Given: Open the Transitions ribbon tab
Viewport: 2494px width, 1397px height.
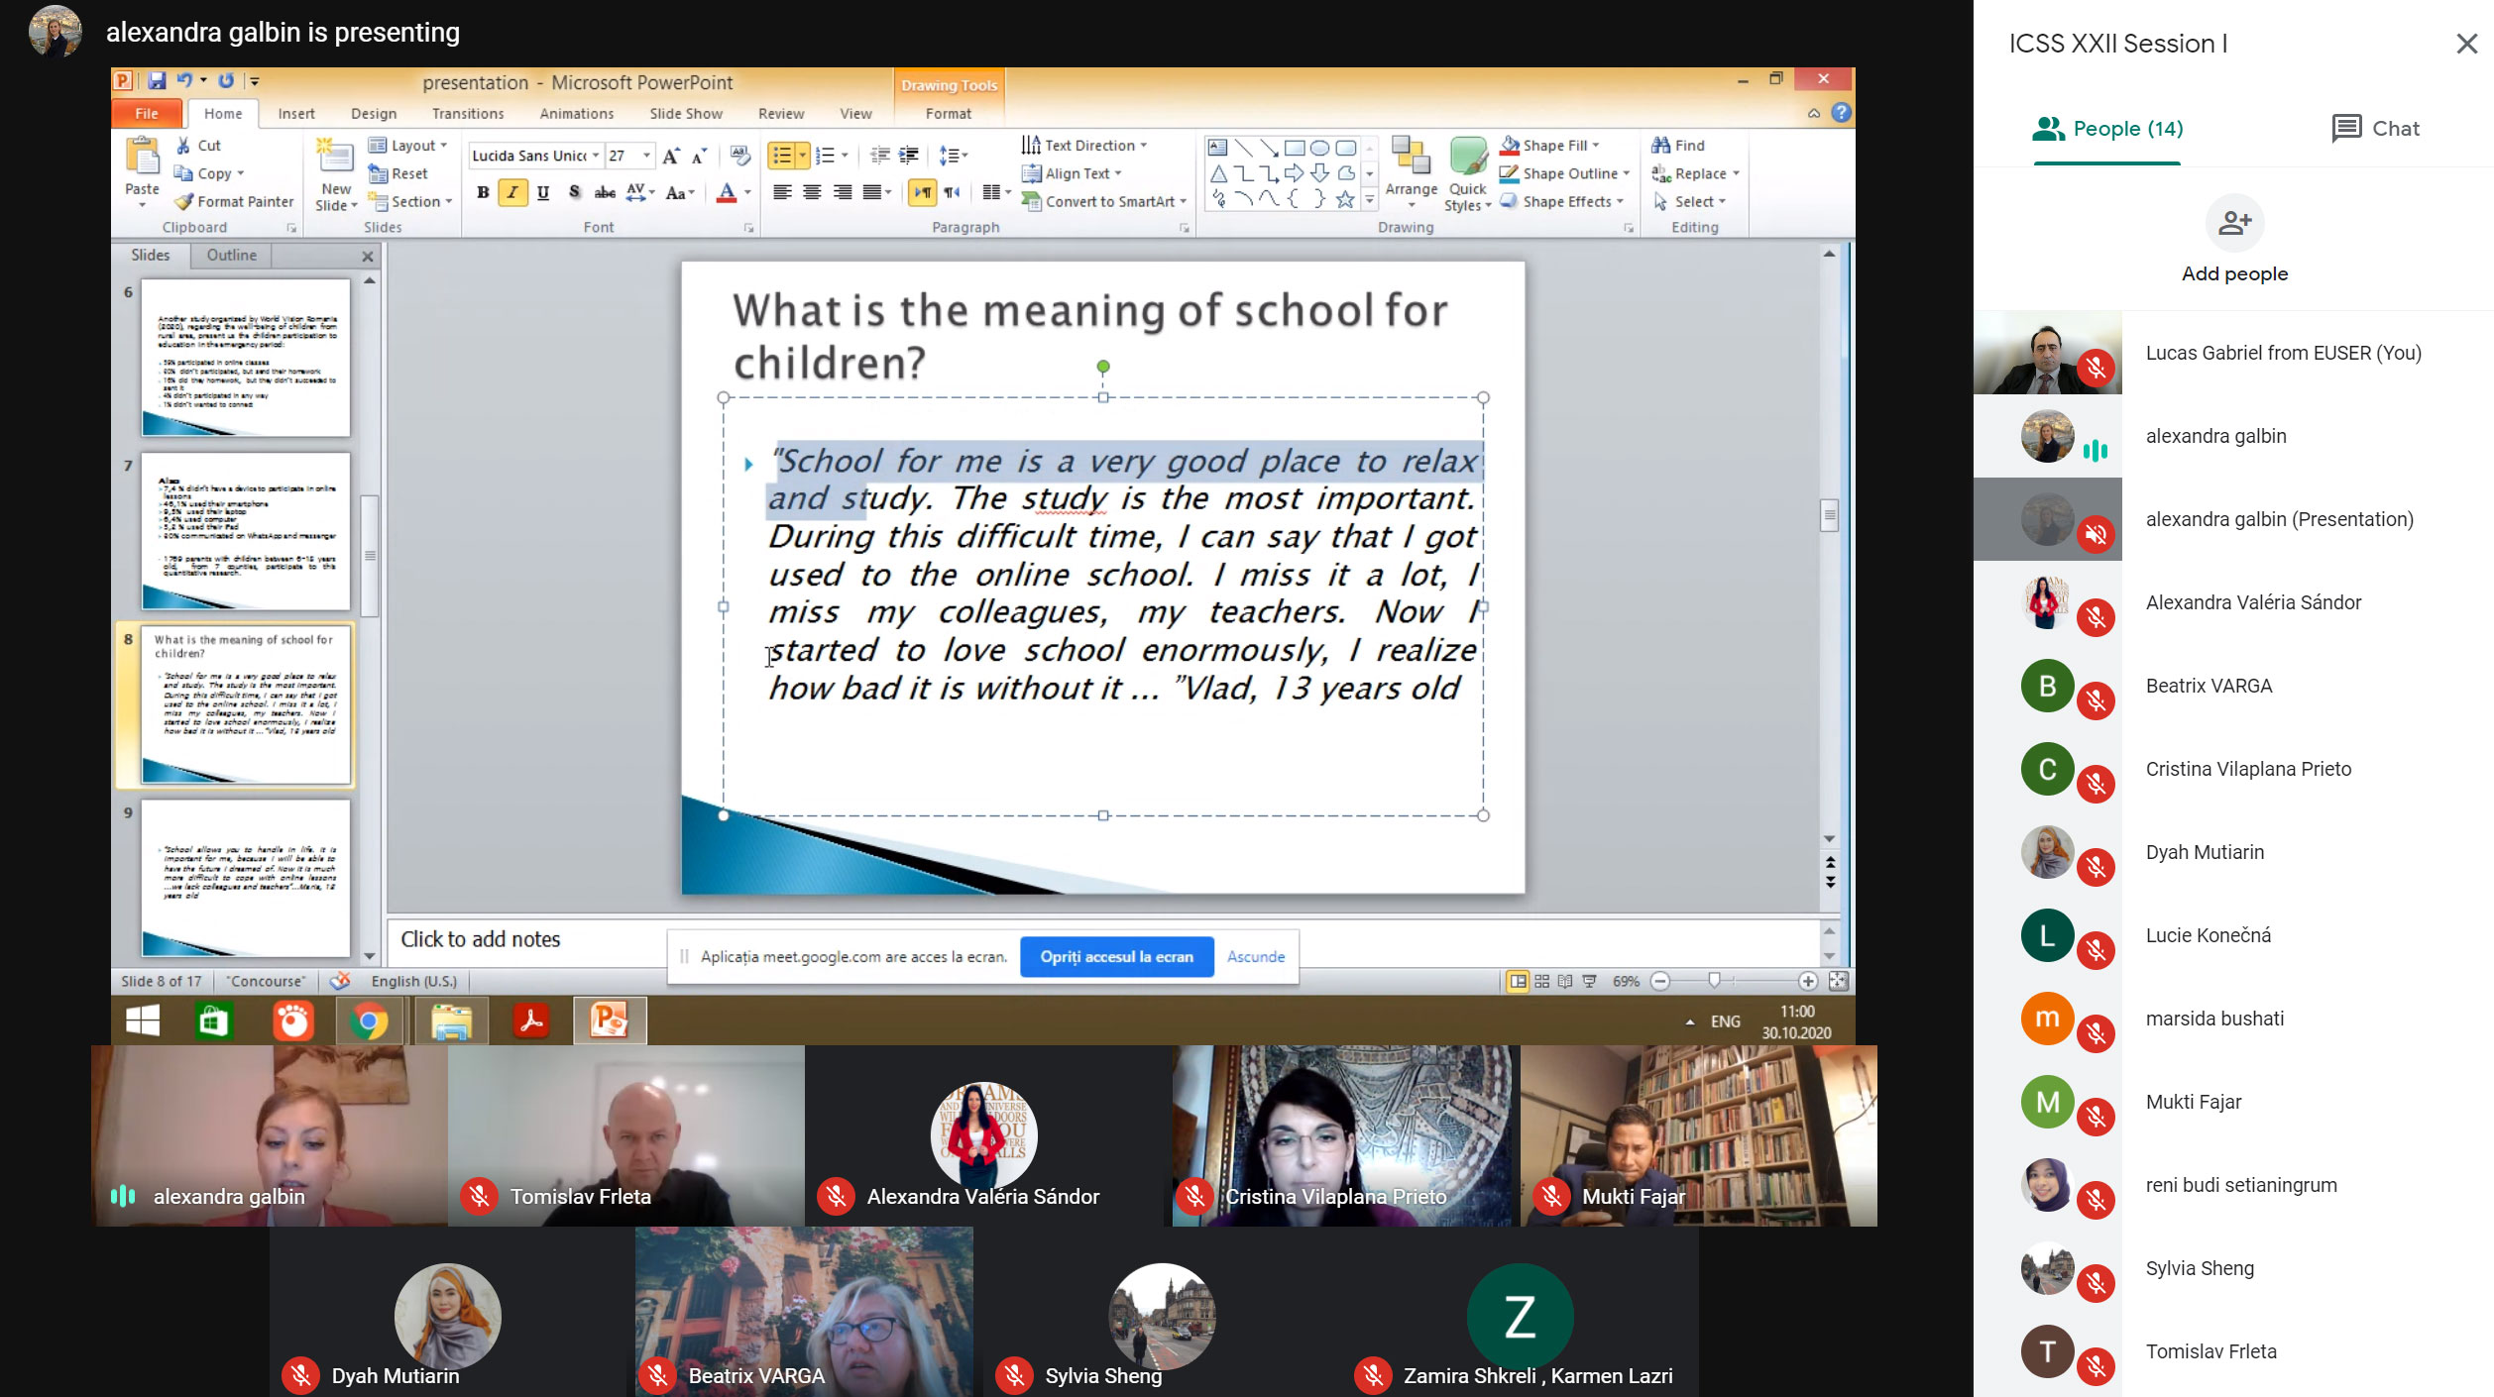Looking at the screenshot, I should tap(468, 114).
